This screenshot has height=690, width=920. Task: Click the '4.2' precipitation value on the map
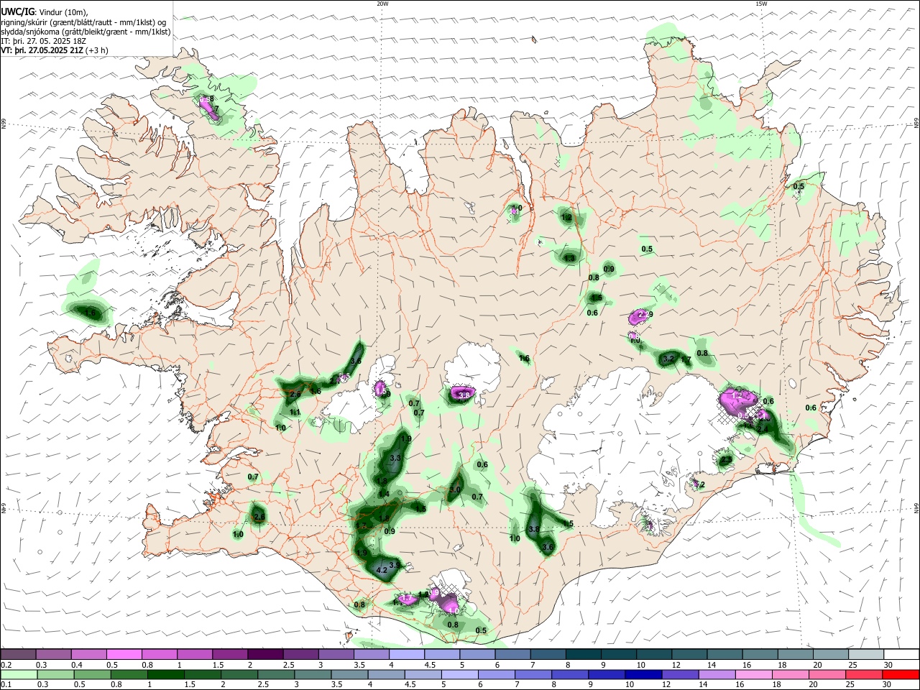(382, 570)
